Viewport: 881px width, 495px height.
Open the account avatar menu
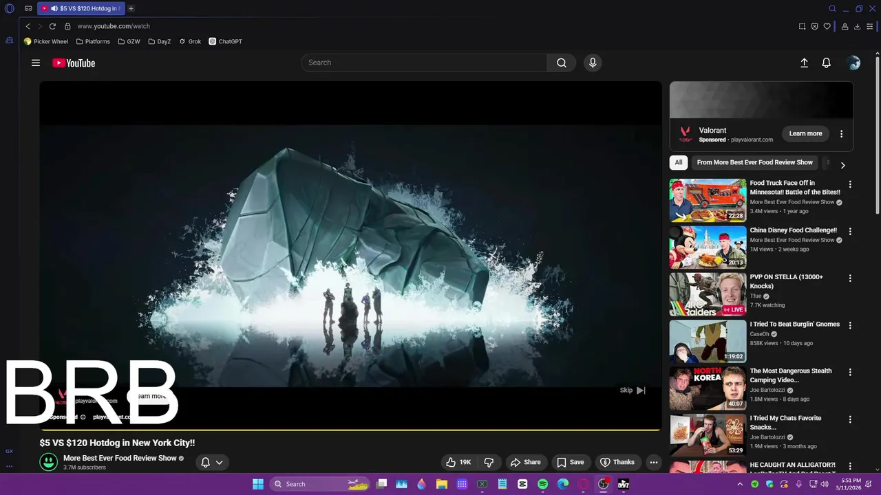(x=853, y=63)
